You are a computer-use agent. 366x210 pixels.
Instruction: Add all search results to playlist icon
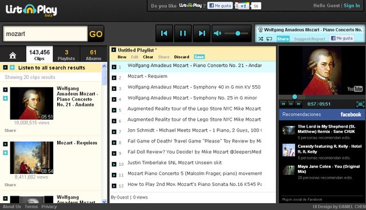pos(12,68)
